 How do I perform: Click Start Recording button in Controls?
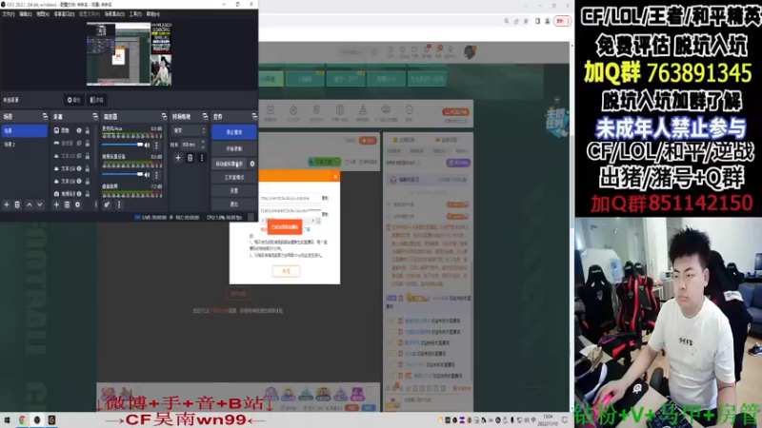pos(233,148)
